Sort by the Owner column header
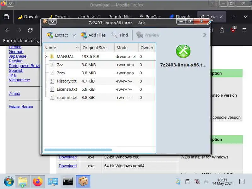 coord(147,48)
